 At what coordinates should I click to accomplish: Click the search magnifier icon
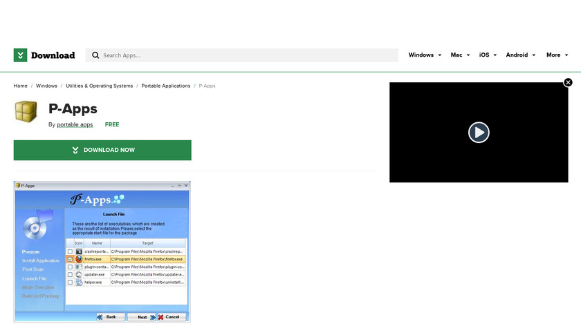[95, 55]
